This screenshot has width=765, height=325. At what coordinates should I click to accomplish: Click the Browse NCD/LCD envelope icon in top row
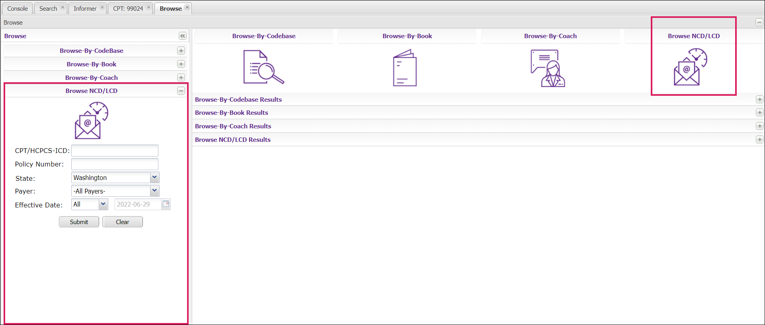690,67
